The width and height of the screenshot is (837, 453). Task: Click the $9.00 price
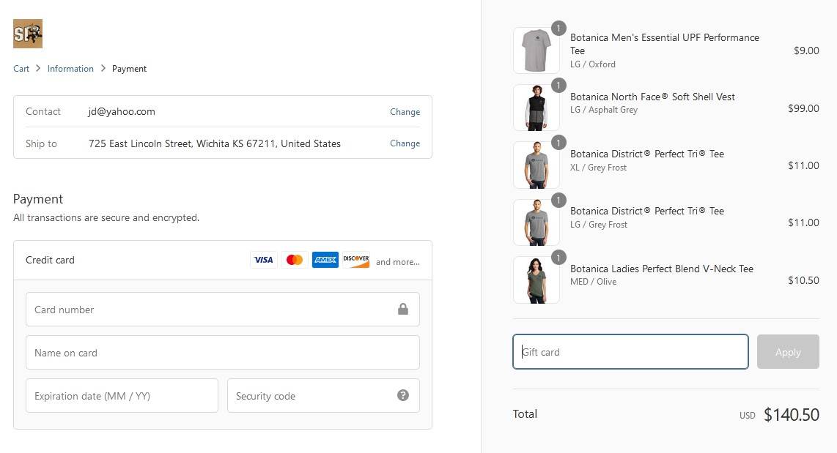(806, 50)
